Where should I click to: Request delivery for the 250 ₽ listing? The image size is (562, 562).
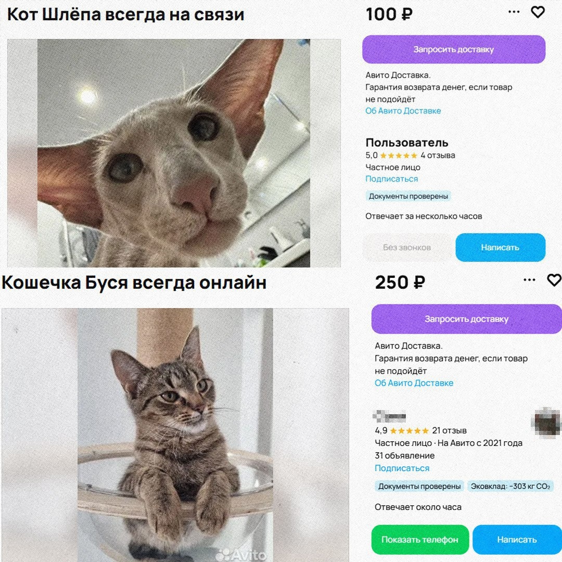click(x=466, y=319)
